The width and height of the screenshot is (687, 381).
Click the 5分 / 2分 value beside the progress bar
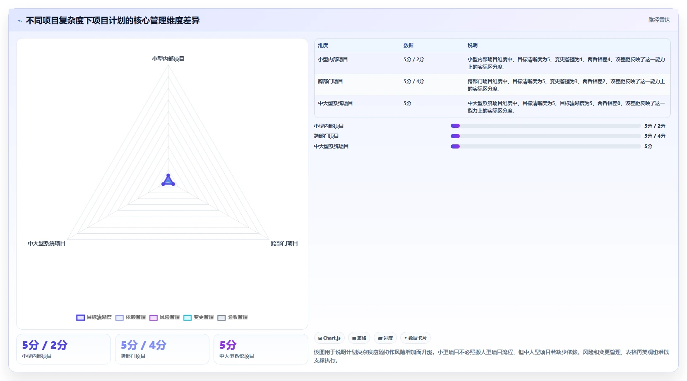click(655, 126)
